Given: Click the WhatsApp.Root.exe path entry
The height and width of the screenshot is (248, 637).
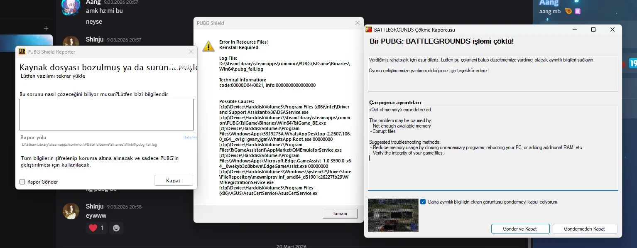Looking at the screenshot, I should pyautogui.click(x=285, y=134).
